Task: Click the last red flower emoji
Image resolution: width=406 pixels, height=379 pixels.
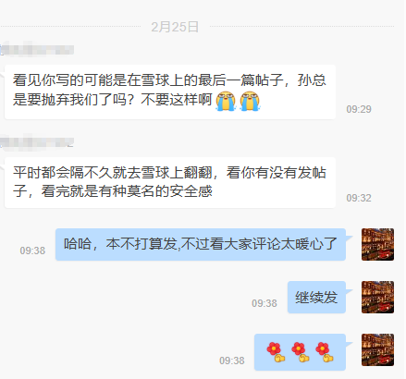Action: pos(324,352)
